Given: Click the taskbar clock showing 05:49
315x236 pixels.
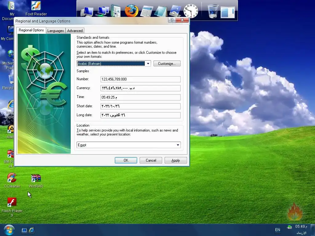Looking at the screenshot, I should 301,226.
